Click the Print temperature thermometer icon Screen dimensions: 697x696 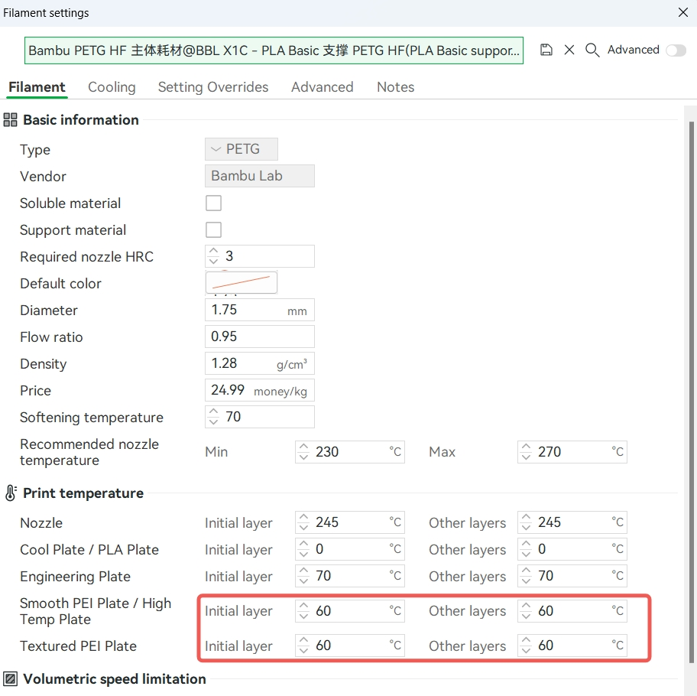[x=11, y=493]
